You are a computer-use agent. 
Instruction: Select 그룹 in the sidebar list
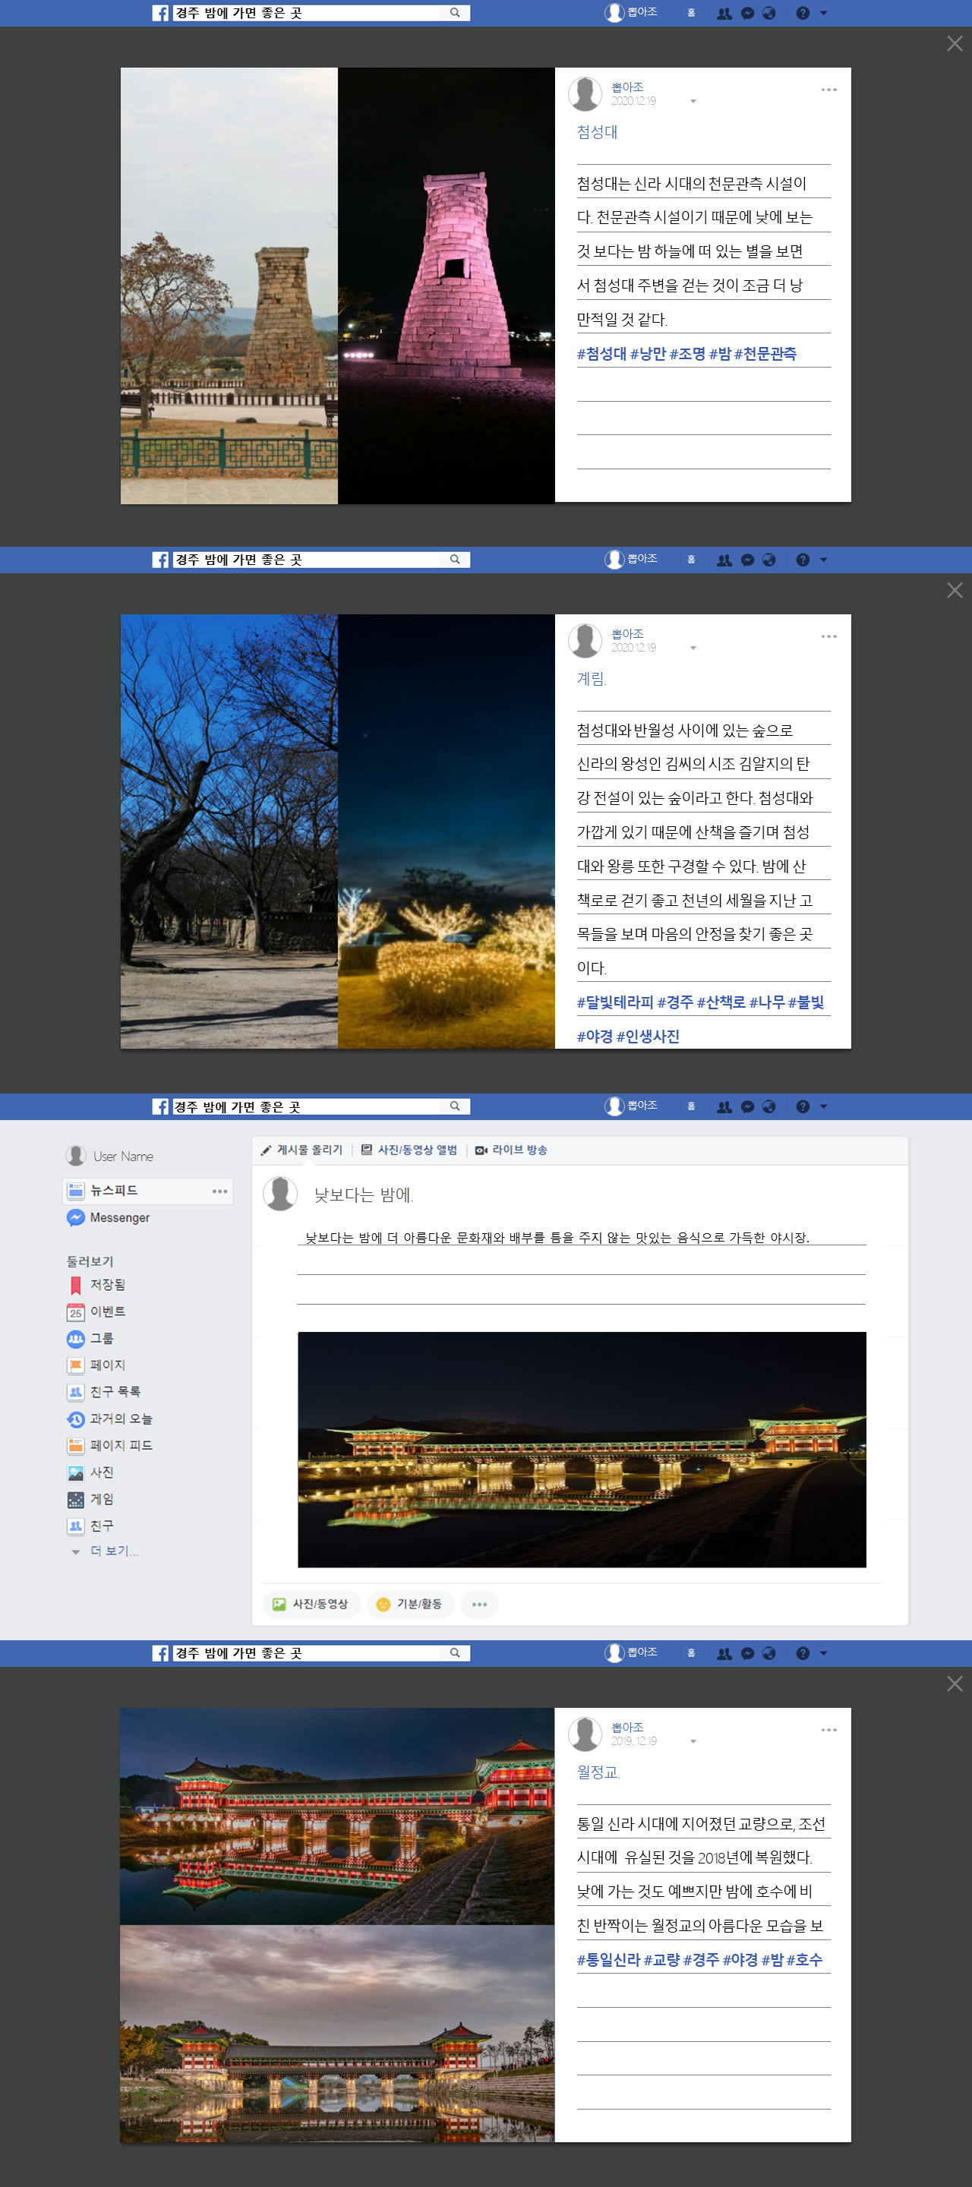101,1338
